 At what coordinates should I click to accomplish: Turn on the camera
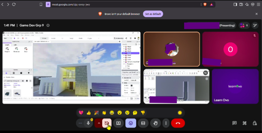click(x=107, y=123)
